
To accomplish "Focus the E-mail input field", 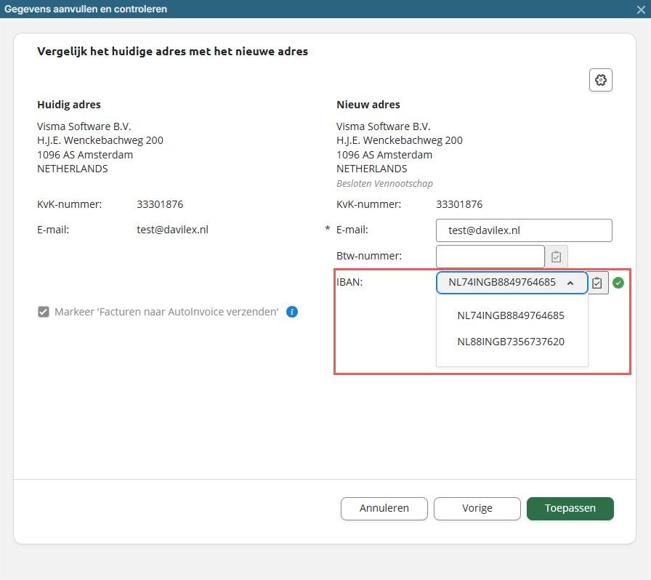I will click(524, 230).
